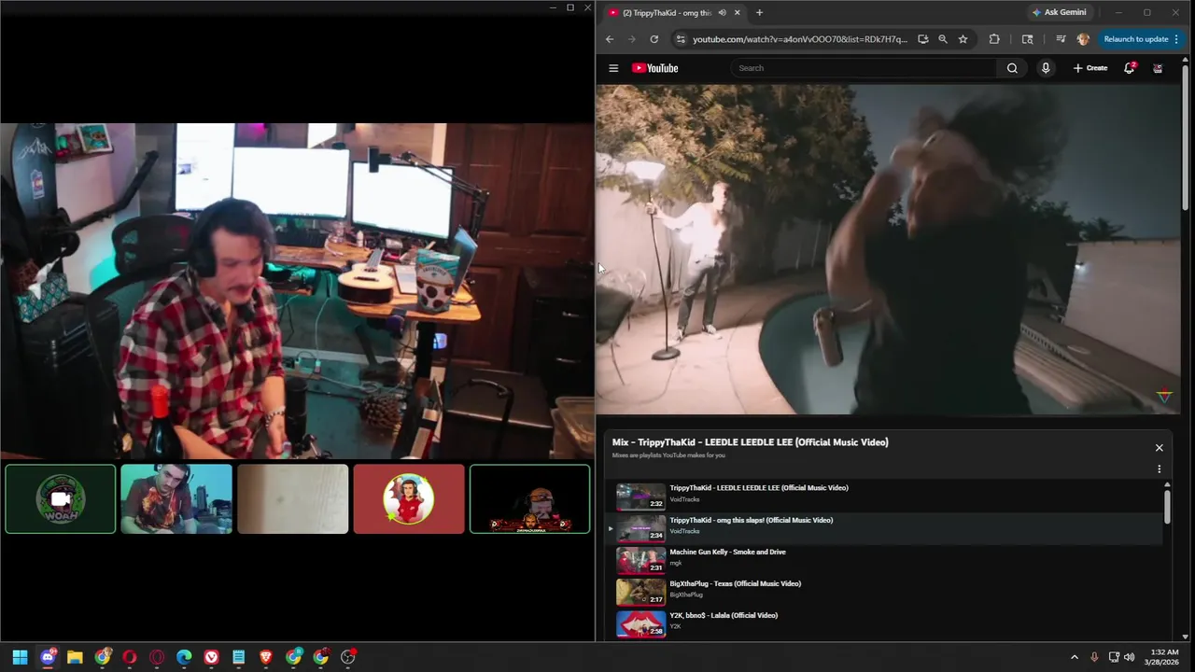Open the Chrome profile avatar
This screenshot has width=1195, height=672.
click(x=1083, y=39)
